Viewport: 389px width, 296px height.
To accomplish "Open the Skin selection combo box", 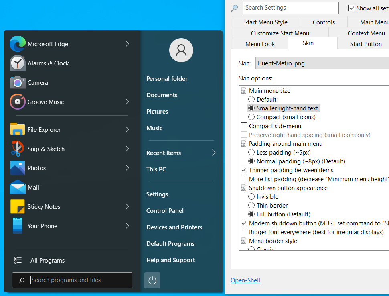I will (x=322, y=63).
